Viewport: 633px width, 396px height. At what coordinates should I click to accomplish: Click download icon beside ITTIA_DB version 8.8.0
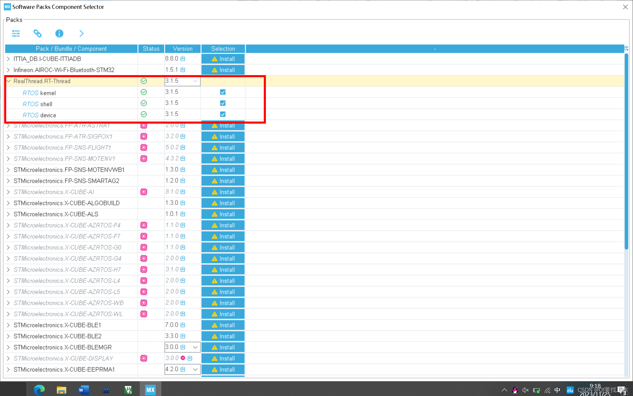[183, 59]
